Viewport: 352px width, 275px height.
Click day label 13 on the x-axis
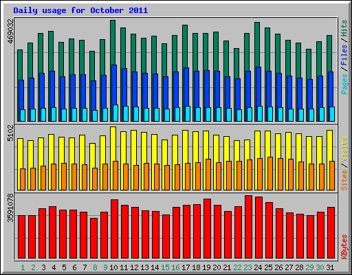tap(144, 267)
